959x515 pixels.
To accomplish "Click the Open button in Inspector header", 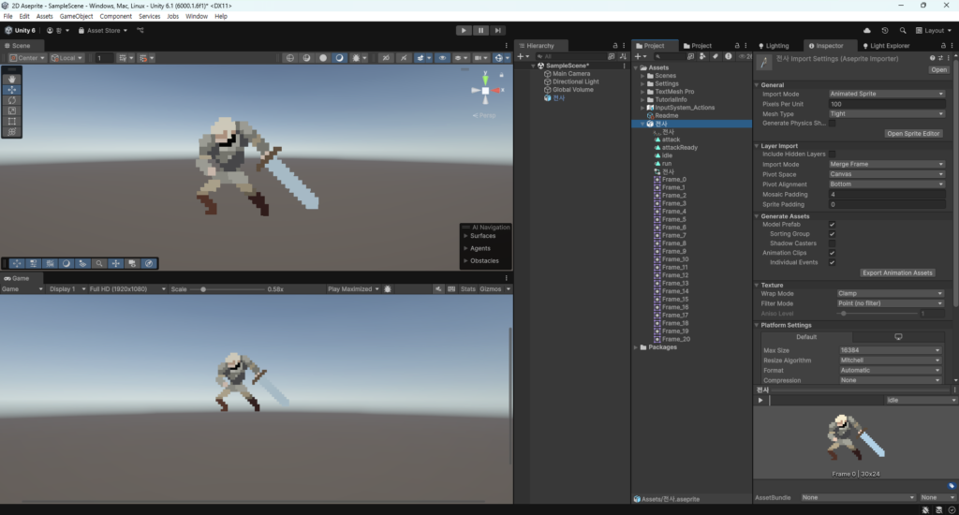I will coord(938,69).
